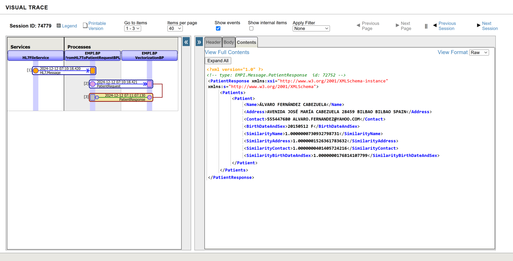Open the Go to items dropdown

(x=133, y=29)
